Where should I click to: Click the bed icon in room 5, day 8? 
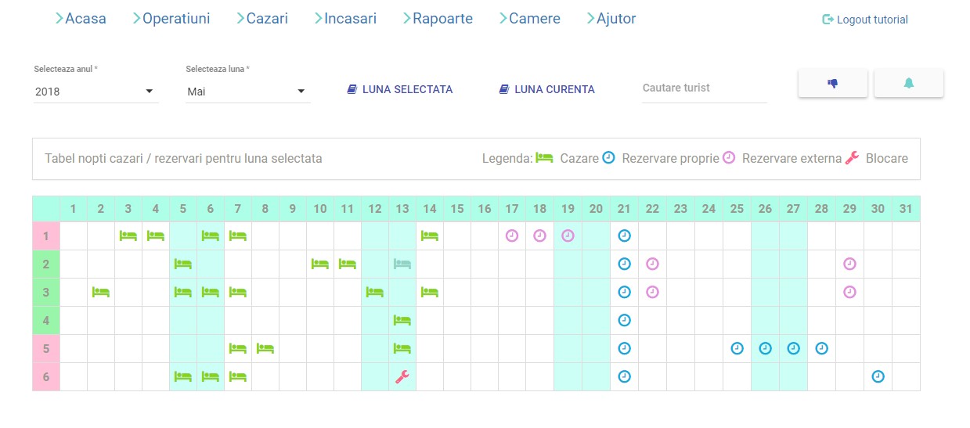(265, 348)
